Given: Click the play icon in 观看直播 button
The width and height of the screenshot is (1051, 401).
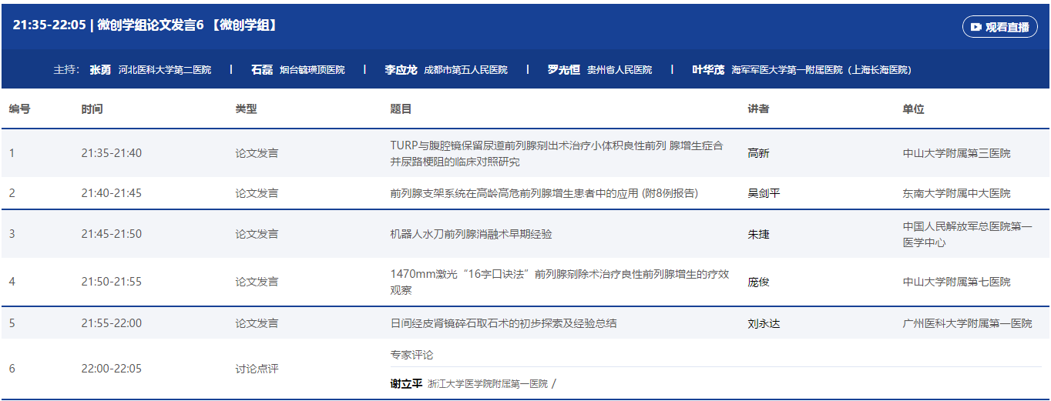Looking at the screenshot, I should (x=976, y=27).
